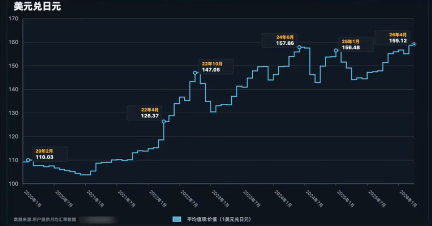Click the 22年4月 data point marker
Screen dimensions: 432x226
pyautogui.click(x=164, y=121)
